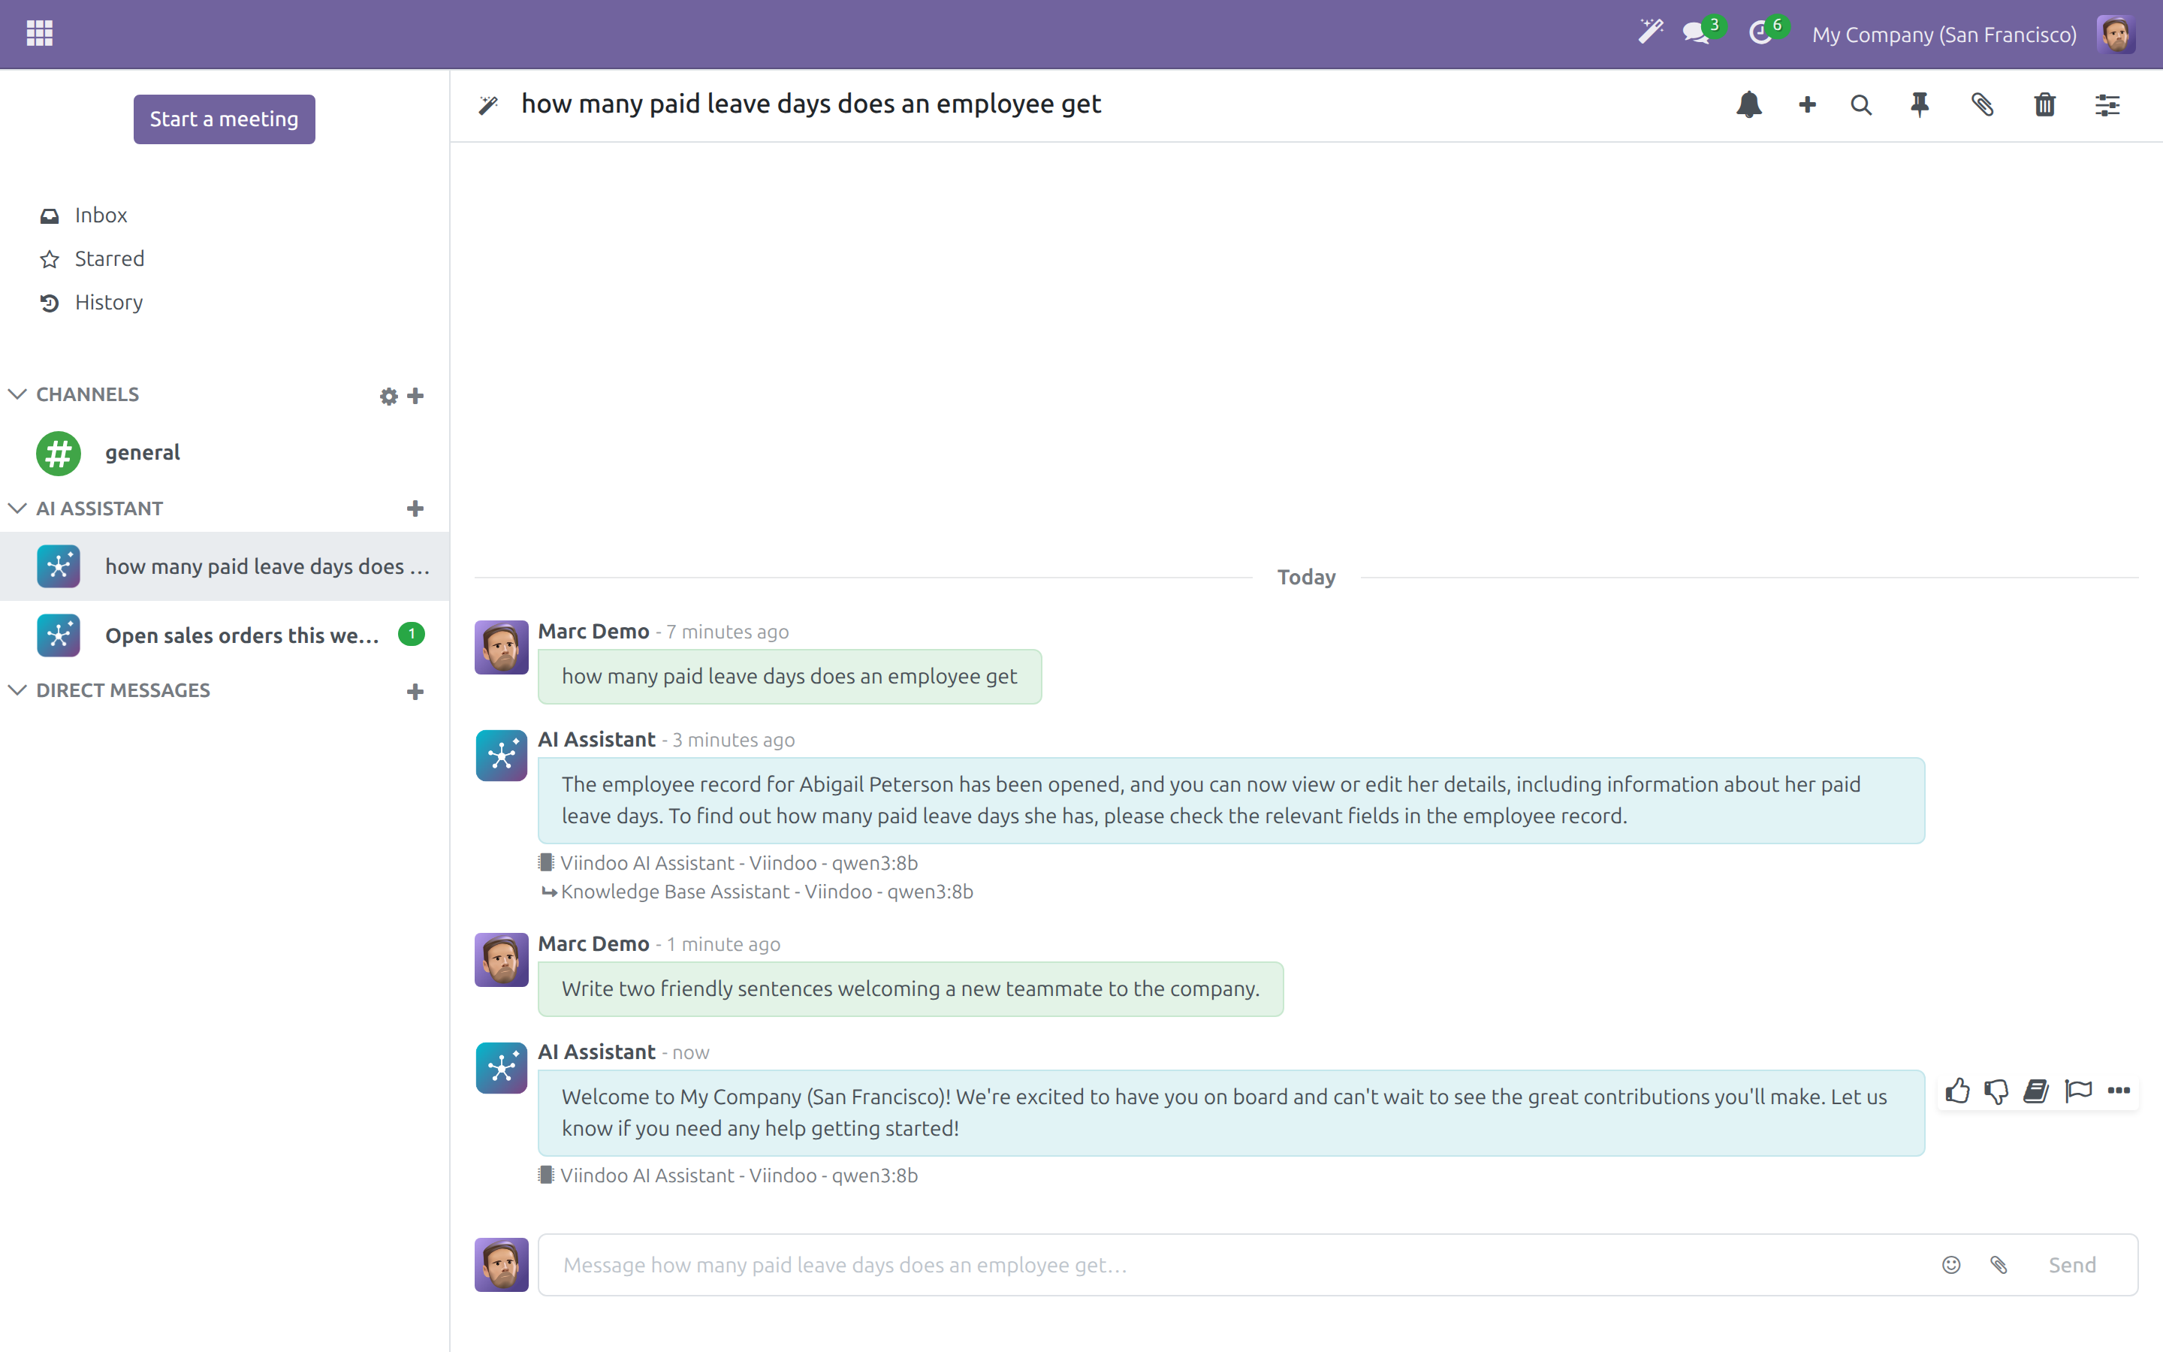This screenshot has width=2163, height=1352.
Task: Dislike the welcome reply with thumbs down
Action: (x=1996, y=1091)
